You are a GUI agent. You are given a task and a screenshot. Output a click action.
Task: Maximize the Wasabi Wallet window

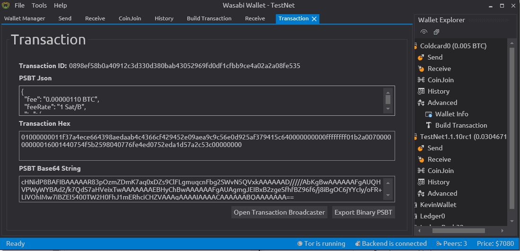point(502,6)
